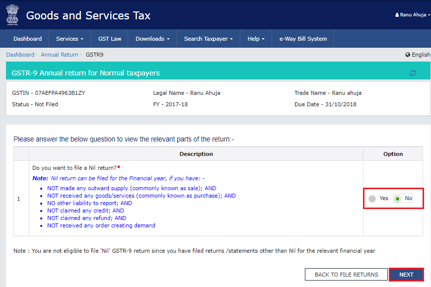Screen dimensions: 431x287
Task: Click the GSTIN - 07AEFPA4963B1ZY text
Action: (x=49, y=93)
